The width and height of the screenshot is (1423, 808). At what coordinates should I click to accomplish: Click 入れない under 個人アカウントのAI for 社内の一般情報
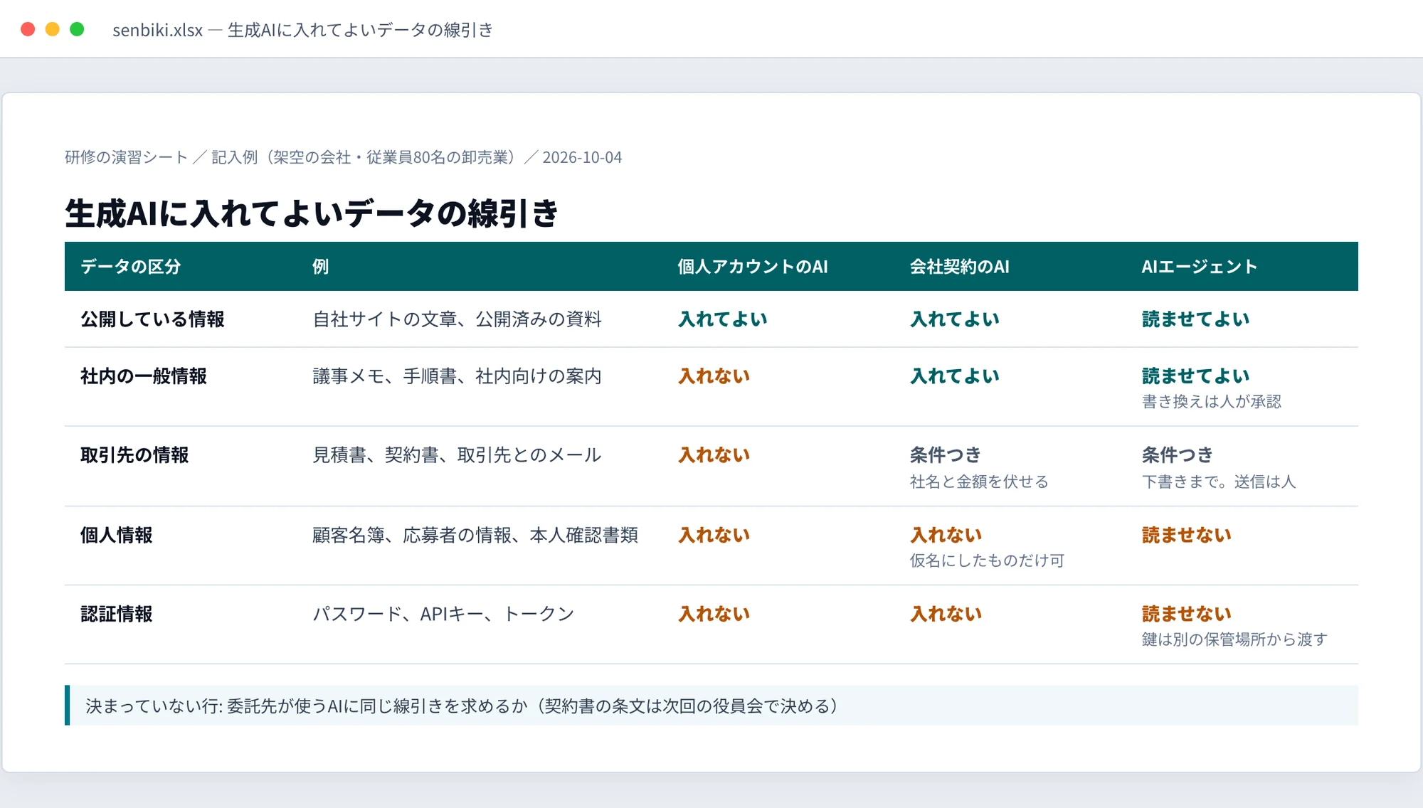714,376
